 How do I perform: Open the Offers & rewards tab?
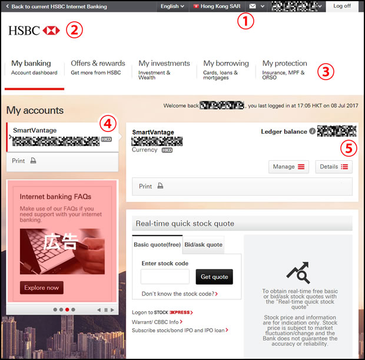click(98, 68)
